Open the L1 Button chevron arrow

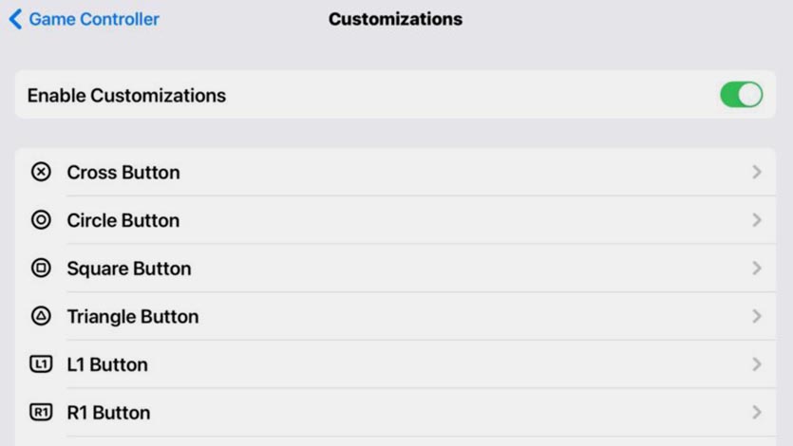[x=757, y=364]
